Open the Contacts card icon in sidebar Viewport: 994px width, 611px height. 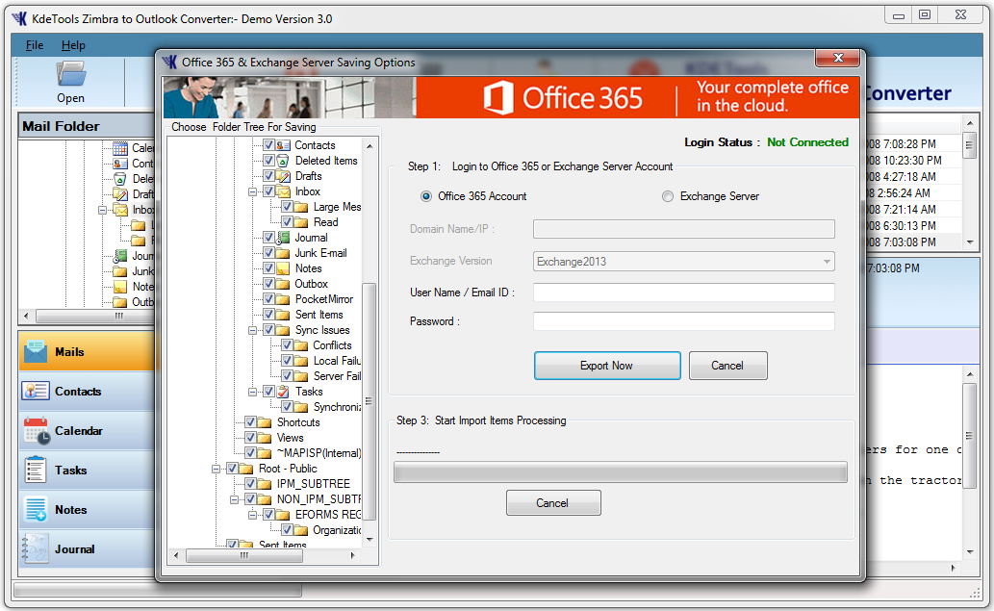point(36,391)
